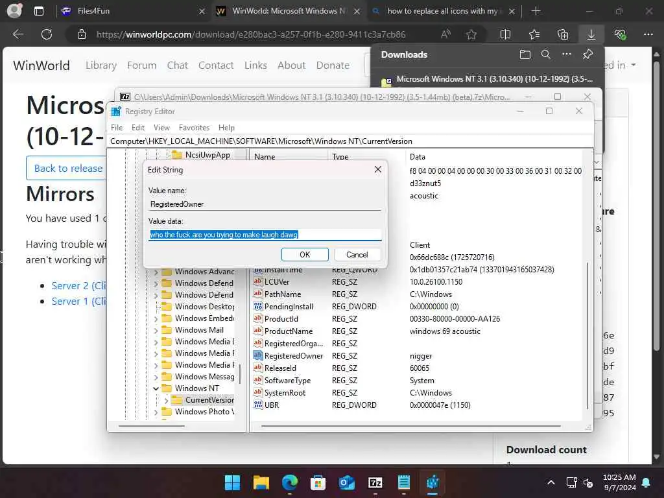
Task: Open Registry Editor Favorites menu
Action: [x=194, y=128]
